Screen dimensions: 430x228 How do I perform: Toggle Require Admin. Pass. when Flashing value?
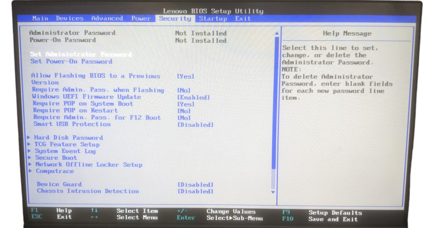point(183,90)
